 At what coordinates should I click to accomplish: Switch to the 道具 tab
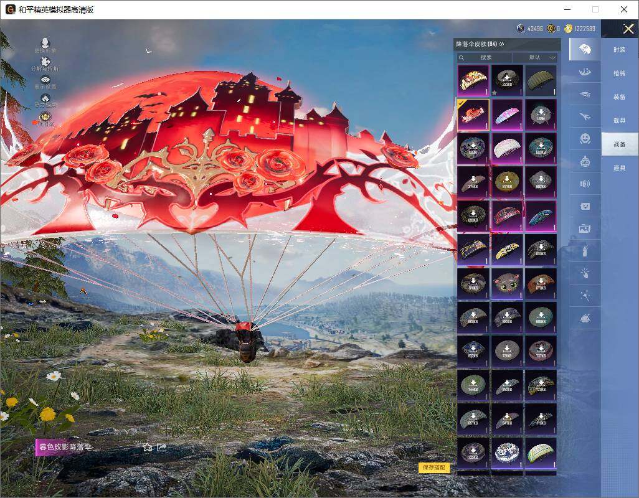(620, 168)
